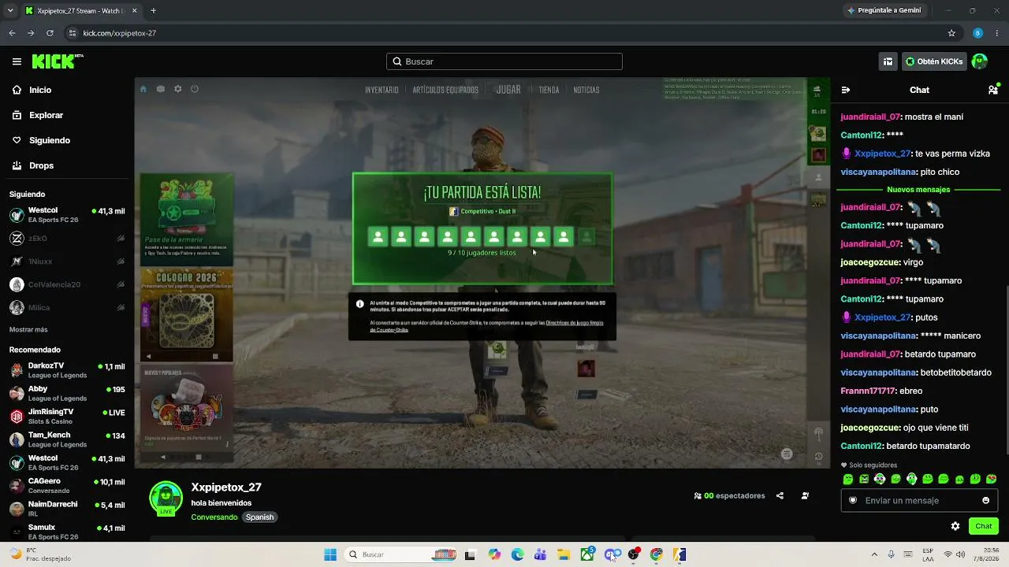Open chat settings gear
This screenshot has width=1009, height=567.
(955, 526)
